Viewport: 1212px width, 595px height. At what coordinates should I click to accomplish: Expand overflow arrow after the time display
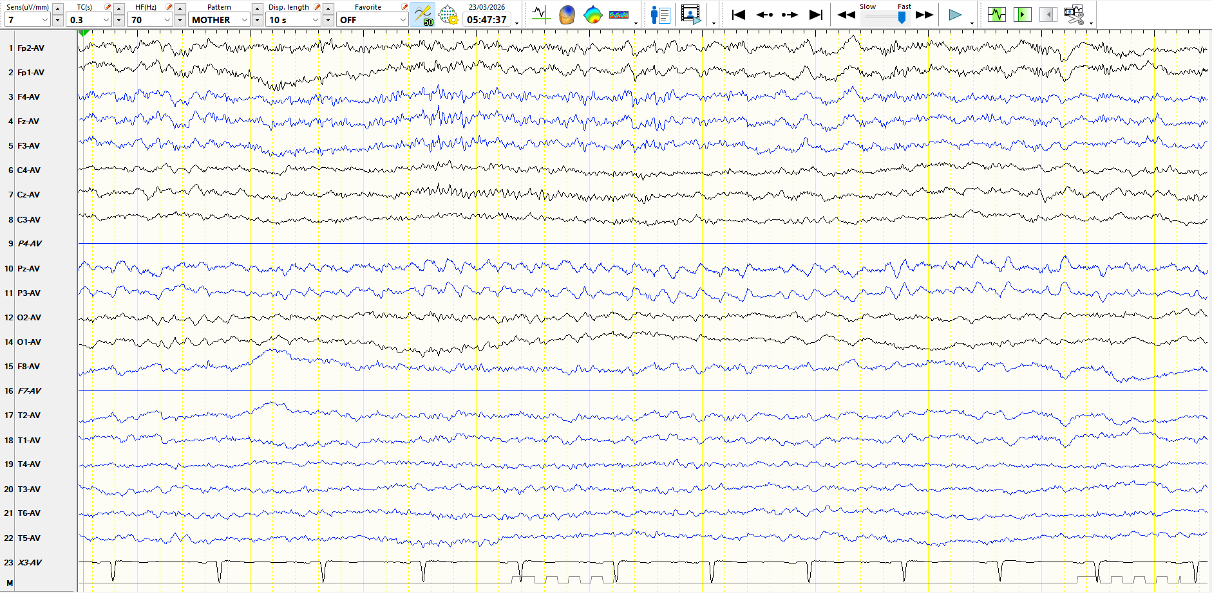point(516,23)
